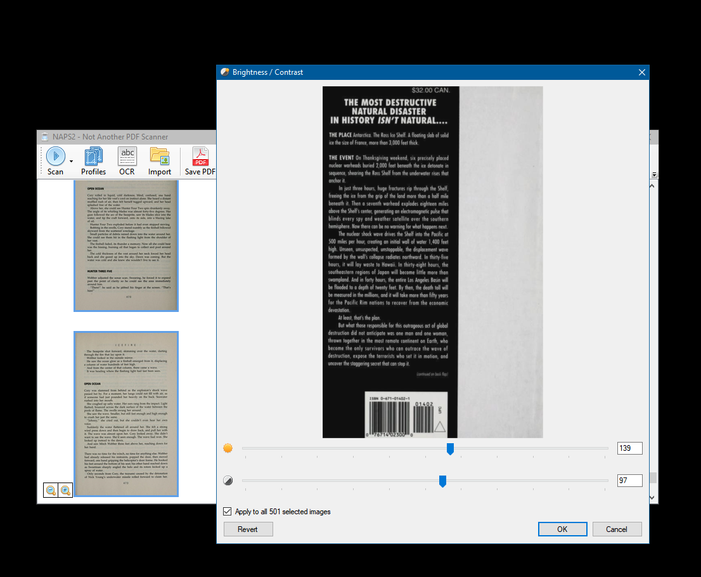Image resolution: width=701 pixels, height=577 pixels.
Task: Click the contrast value field showing 97
Action: click(x=629, y=481)
